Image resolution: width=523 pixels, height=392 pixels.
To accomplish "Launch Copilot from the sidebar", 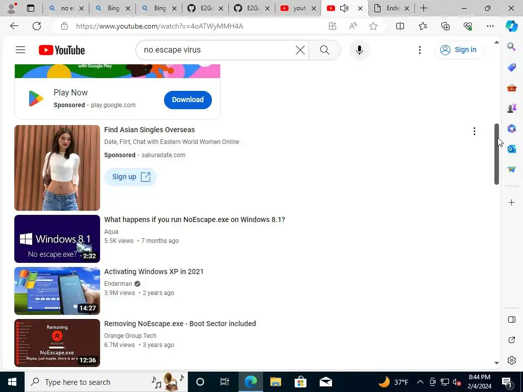I will [511, 26].
